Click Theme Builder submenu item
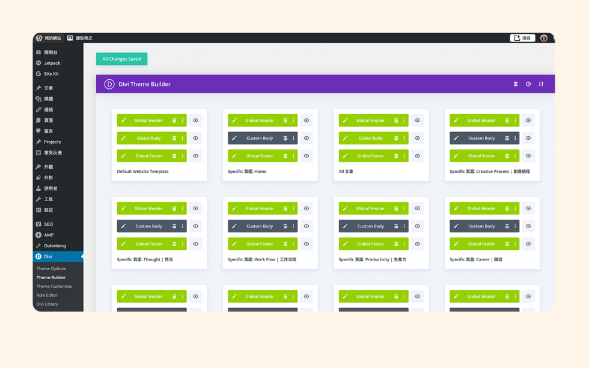 click(51, 277)
